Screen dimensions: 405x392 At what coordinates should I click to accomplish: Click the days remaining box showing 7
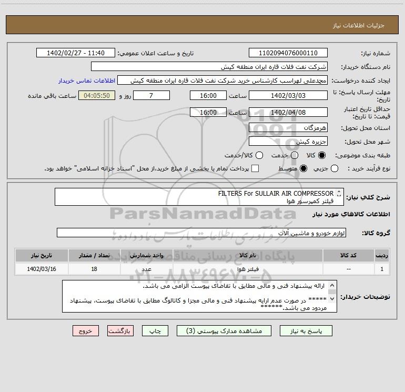click(x=151, y=95)
